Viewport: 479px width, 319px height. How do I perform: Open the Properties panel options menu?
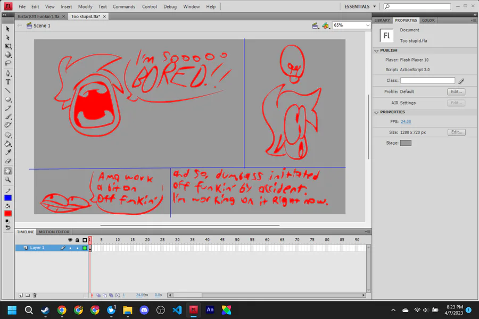coord(473,20)
